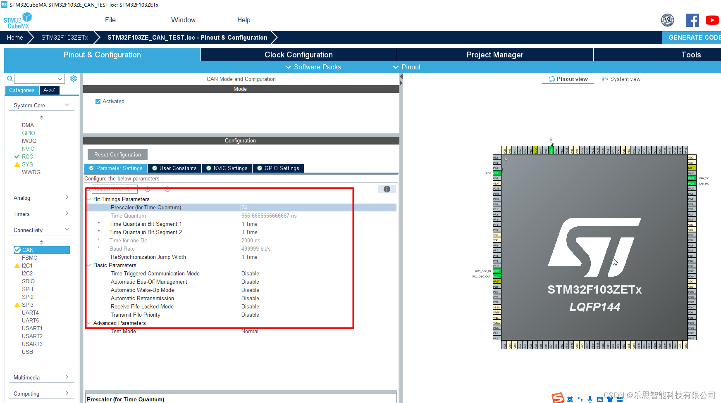This screenshot has height=403, width=721.
Task: Select the Pinout & Configuration tab
Action: point(102,55)
